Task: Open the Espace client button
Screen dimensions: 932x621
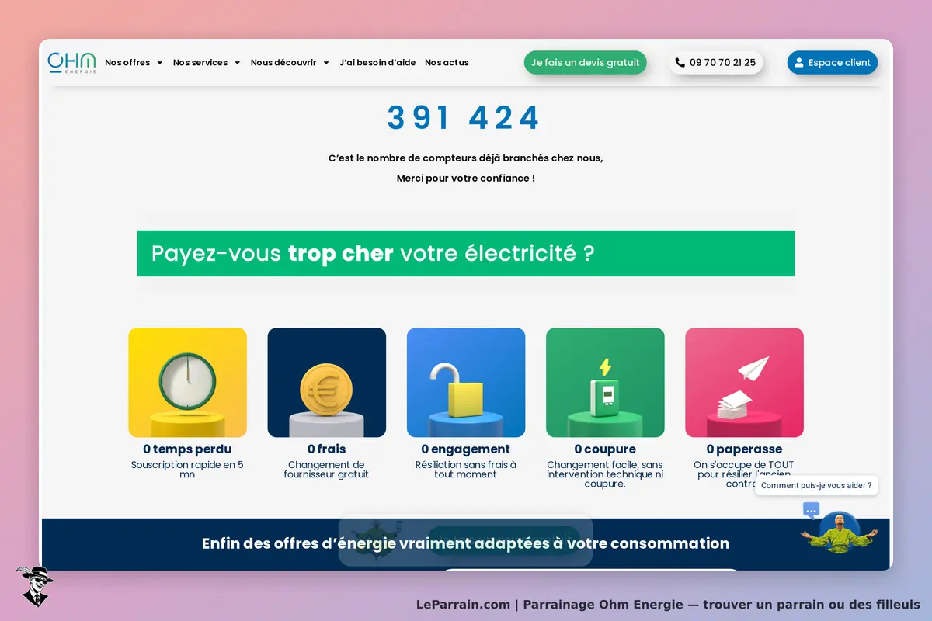Action: 833,63
